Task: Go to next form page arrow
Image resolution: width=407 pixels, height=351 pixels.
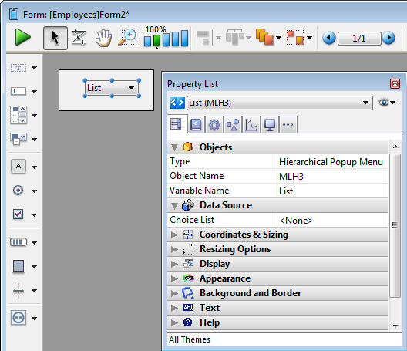Action: pyautogui.click(x=388, y=39)
